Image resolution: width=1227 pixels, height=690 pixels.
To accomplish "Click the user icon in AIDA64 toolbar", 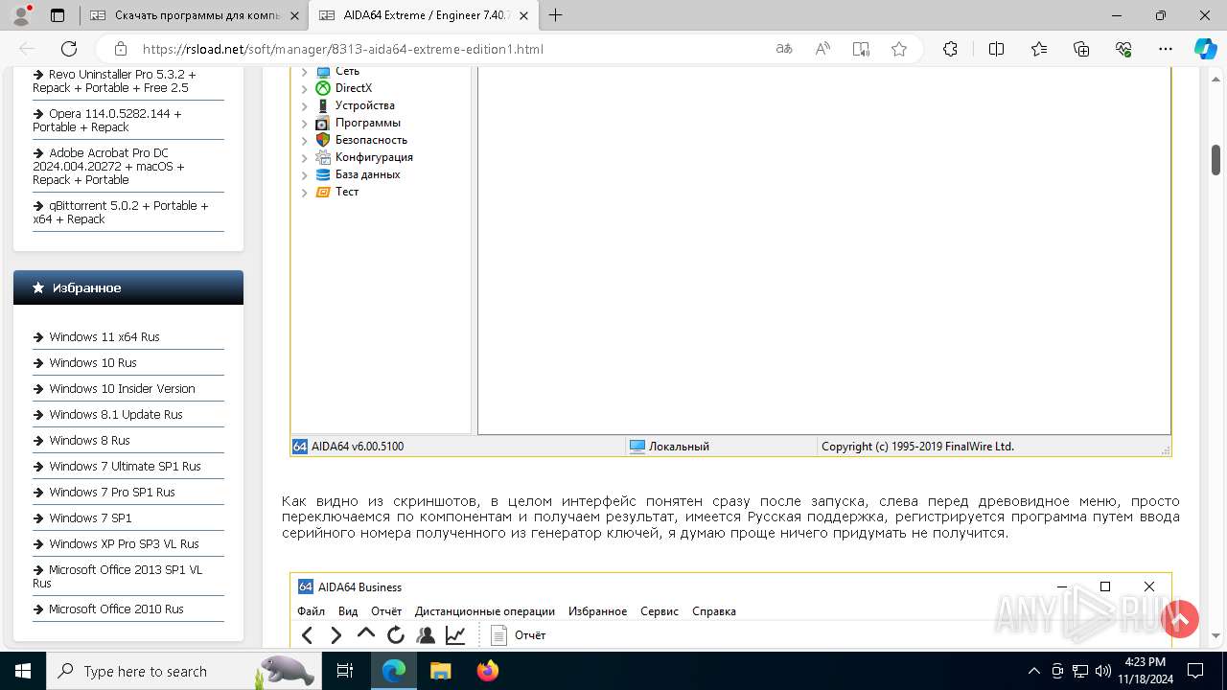I will click(x=426, y=635).
